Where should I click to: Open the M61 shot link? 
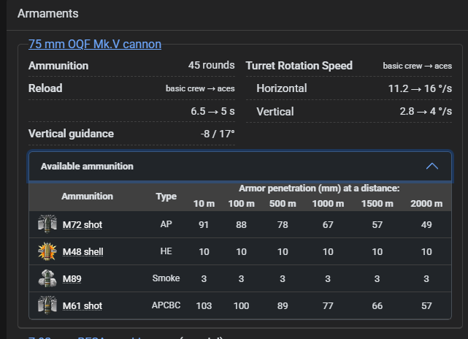(x=82, y=305)
